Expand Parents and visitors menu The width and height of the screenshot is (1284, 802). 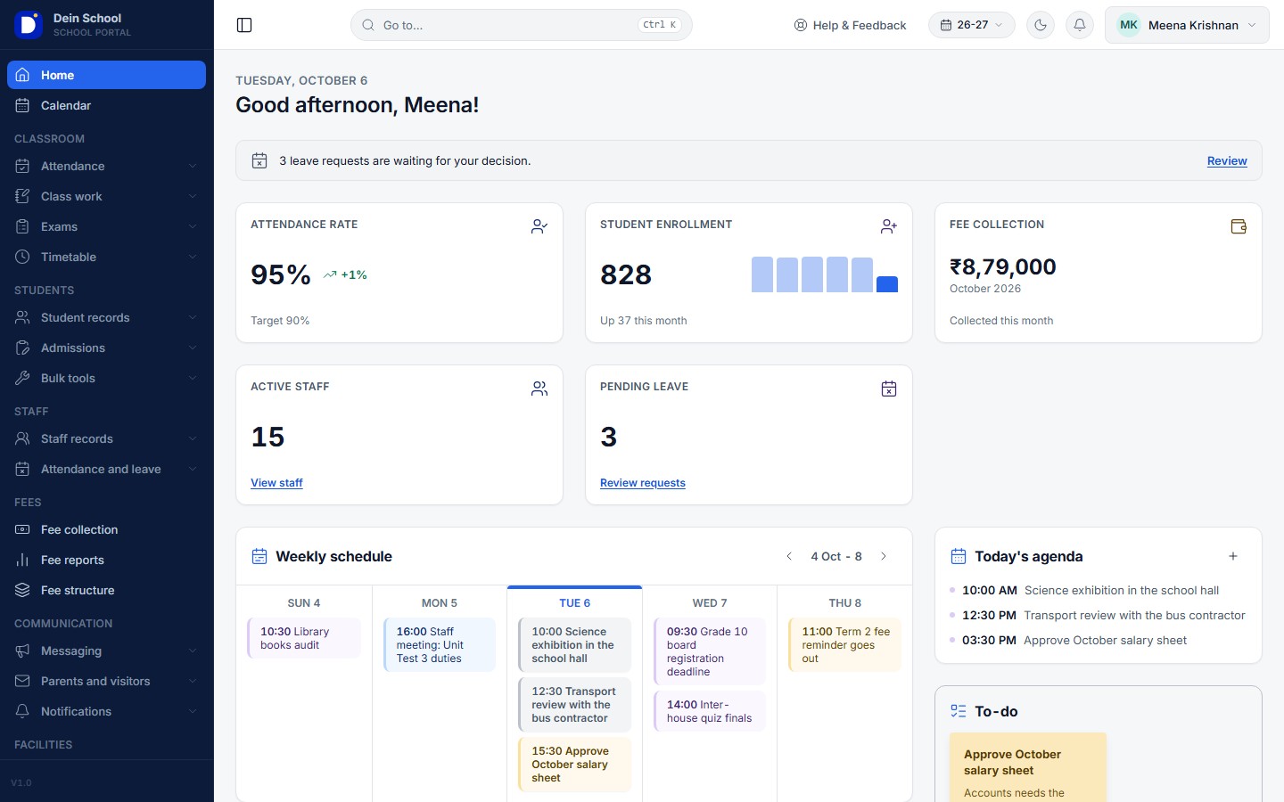(106, 681)
